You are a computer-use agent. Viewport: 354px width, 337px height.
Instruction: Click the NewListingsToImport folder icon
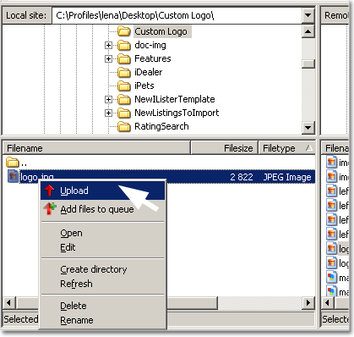point(123,113)
